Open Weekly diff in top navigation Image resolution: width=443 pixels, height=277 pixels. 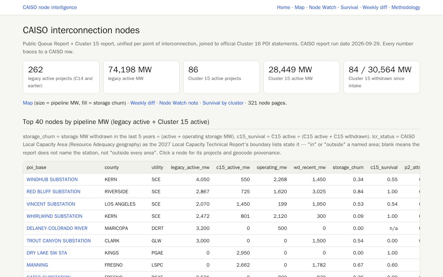(375, 7)
